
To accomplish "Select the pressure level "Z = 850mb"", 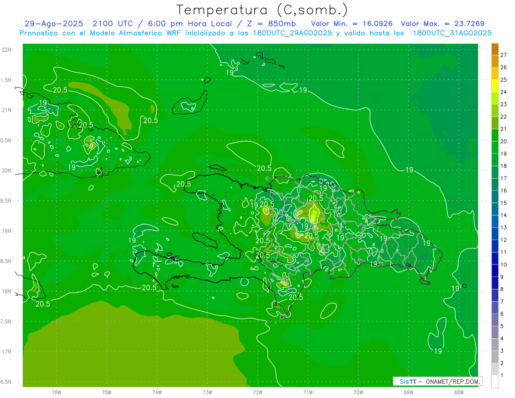I will (271, 24).
